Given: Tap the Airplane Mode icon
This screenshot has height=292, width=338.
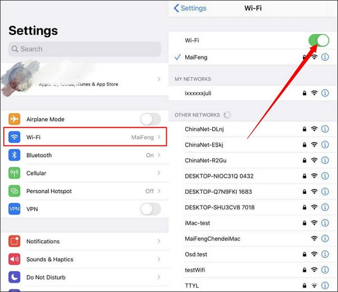Looking at the screenshot, I should coord(15,119).
